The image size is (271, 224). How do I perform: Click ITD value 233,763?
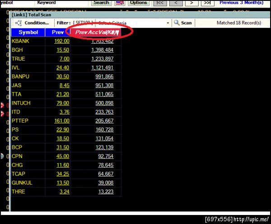point(104,112)
